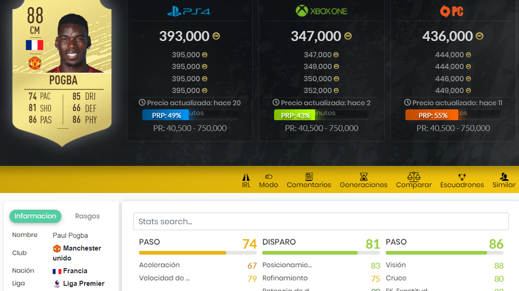The image size is (519, 291).
Task: Open the Modo label in yellow bar
Action: click(x=269, y=185)
